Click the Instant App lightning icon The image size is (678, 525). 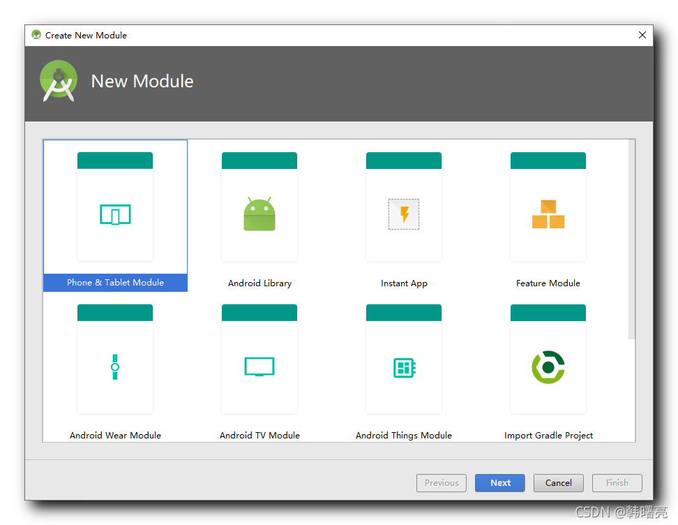404,214
